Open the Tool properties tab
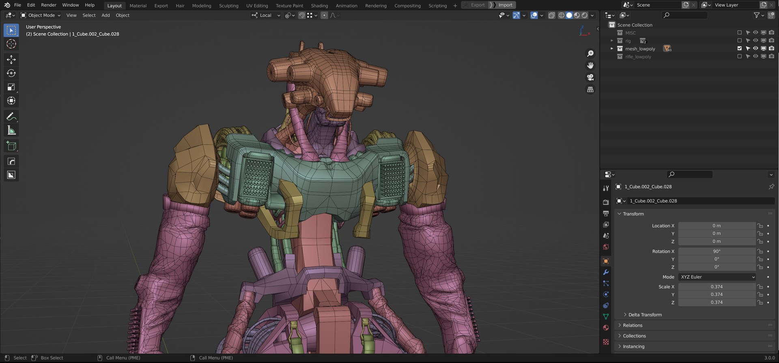The width and height of the screenshot is (779, 363). point(606,188)
